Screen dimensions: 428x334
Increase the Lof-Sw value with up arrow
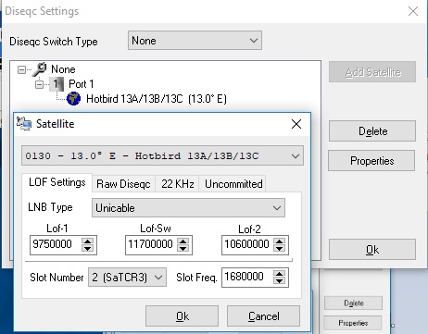(x=183, y=241)
